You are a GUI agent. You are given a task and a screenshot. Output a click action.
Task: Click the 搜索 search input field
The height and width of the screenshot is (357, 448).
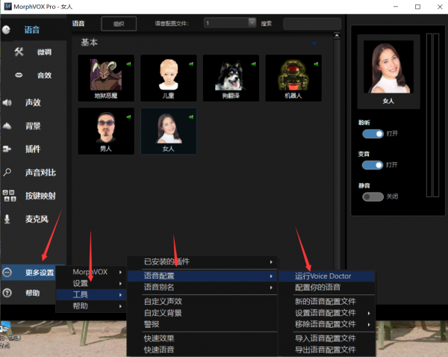(x=312, y=24)
